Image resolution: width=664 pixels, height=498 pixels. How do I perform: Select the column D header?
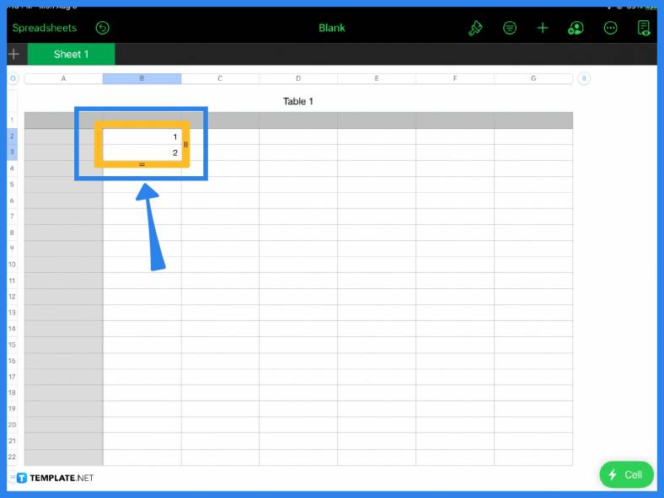point(298,78)
